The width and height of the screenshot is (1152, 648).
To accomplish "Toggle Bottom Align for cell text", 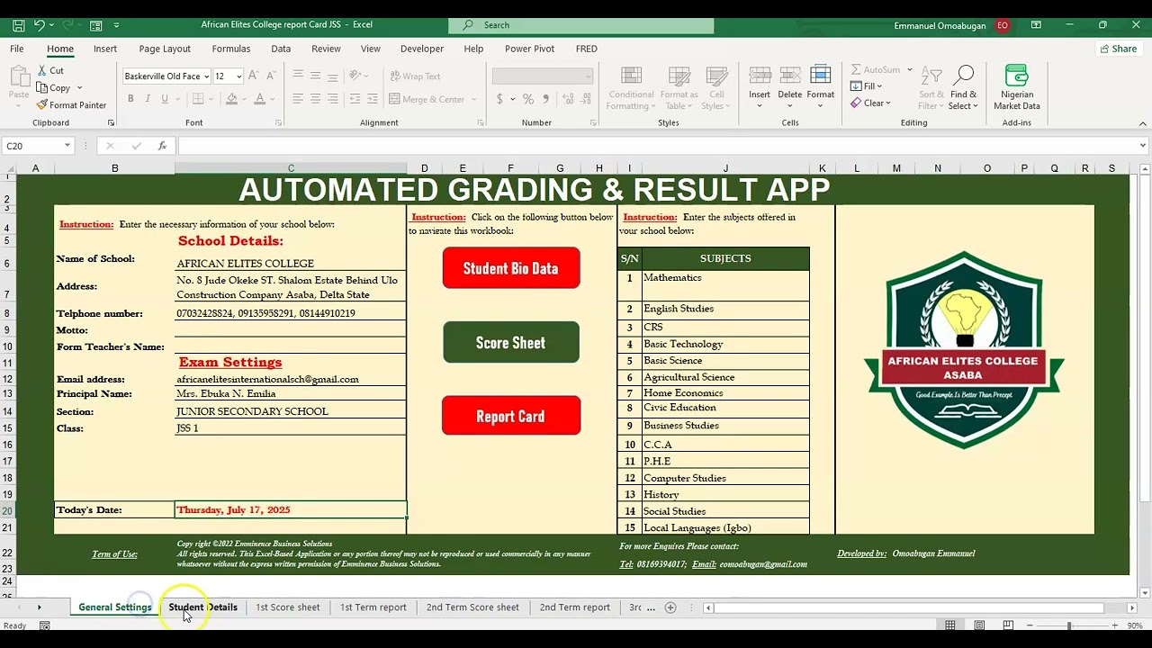I will [333, 76].
